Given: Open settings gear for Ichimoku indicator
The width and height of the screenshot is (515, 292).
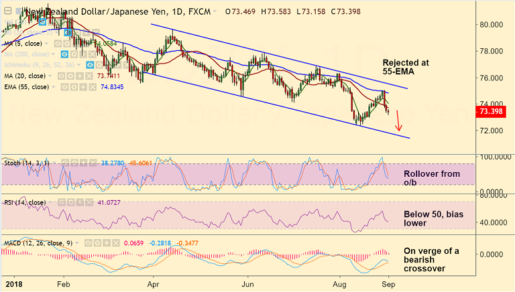Looking at the screenshot, I should tap(99, 65).
